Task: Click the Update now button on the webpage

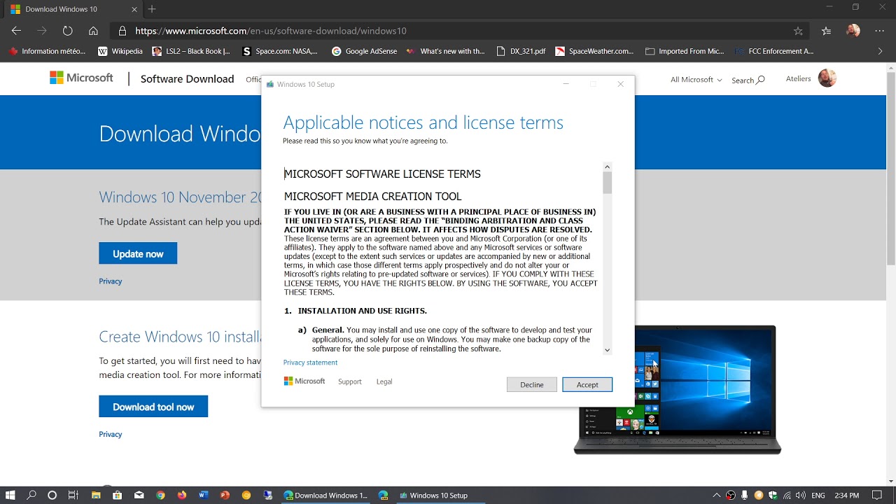Action: (x=138, y=253)
